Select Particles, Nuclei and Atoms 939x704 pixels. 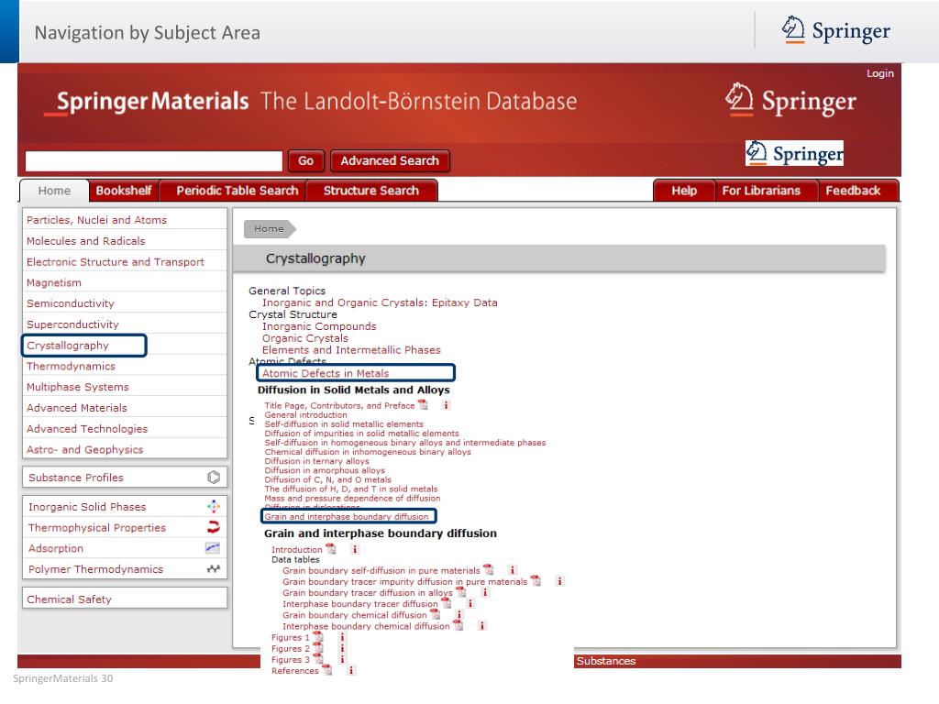tap(96, 220)
